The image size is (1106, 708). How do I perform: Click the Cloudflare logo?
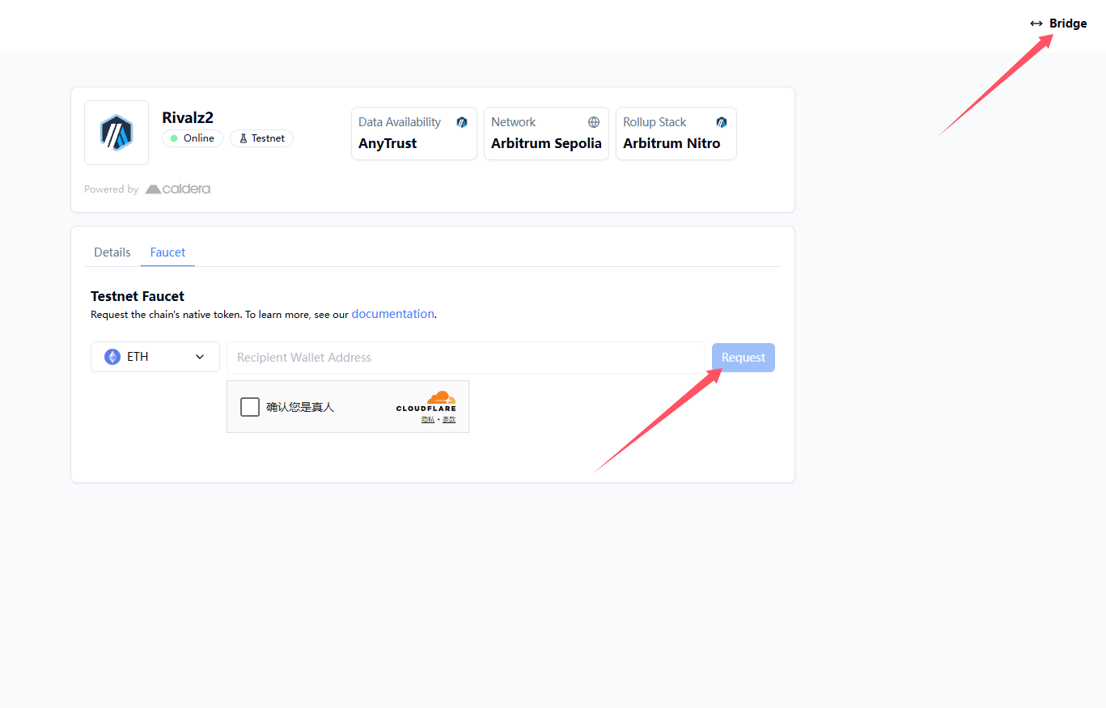point(426,401)
